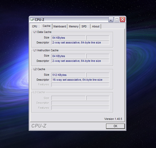The height and width of the screenshot is (148, 156).
Task: Click the L3 Cache group label
Action: coord(39,92)
